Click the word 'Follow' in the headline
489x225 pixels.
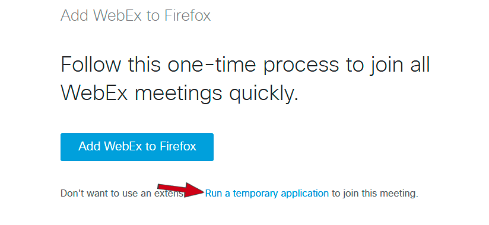coord(91,65)
